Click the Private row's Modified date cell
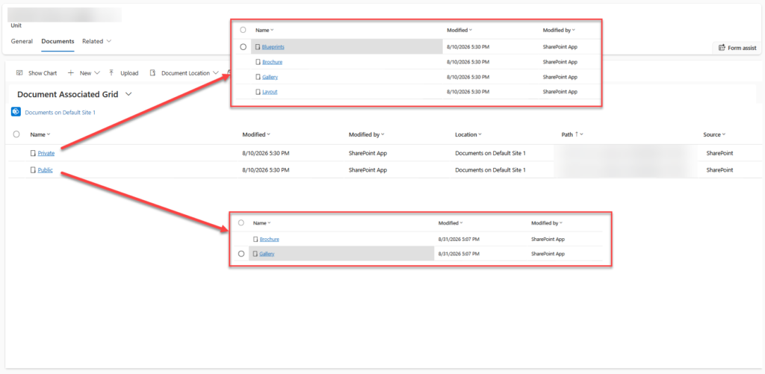The height and width of the screenshot is (374, 765). click(x=266, y=153)
